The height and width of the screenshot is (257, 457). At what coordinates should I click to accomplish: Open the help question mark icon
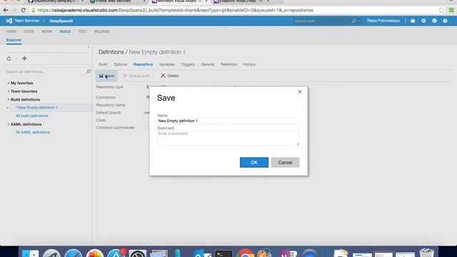445,21
